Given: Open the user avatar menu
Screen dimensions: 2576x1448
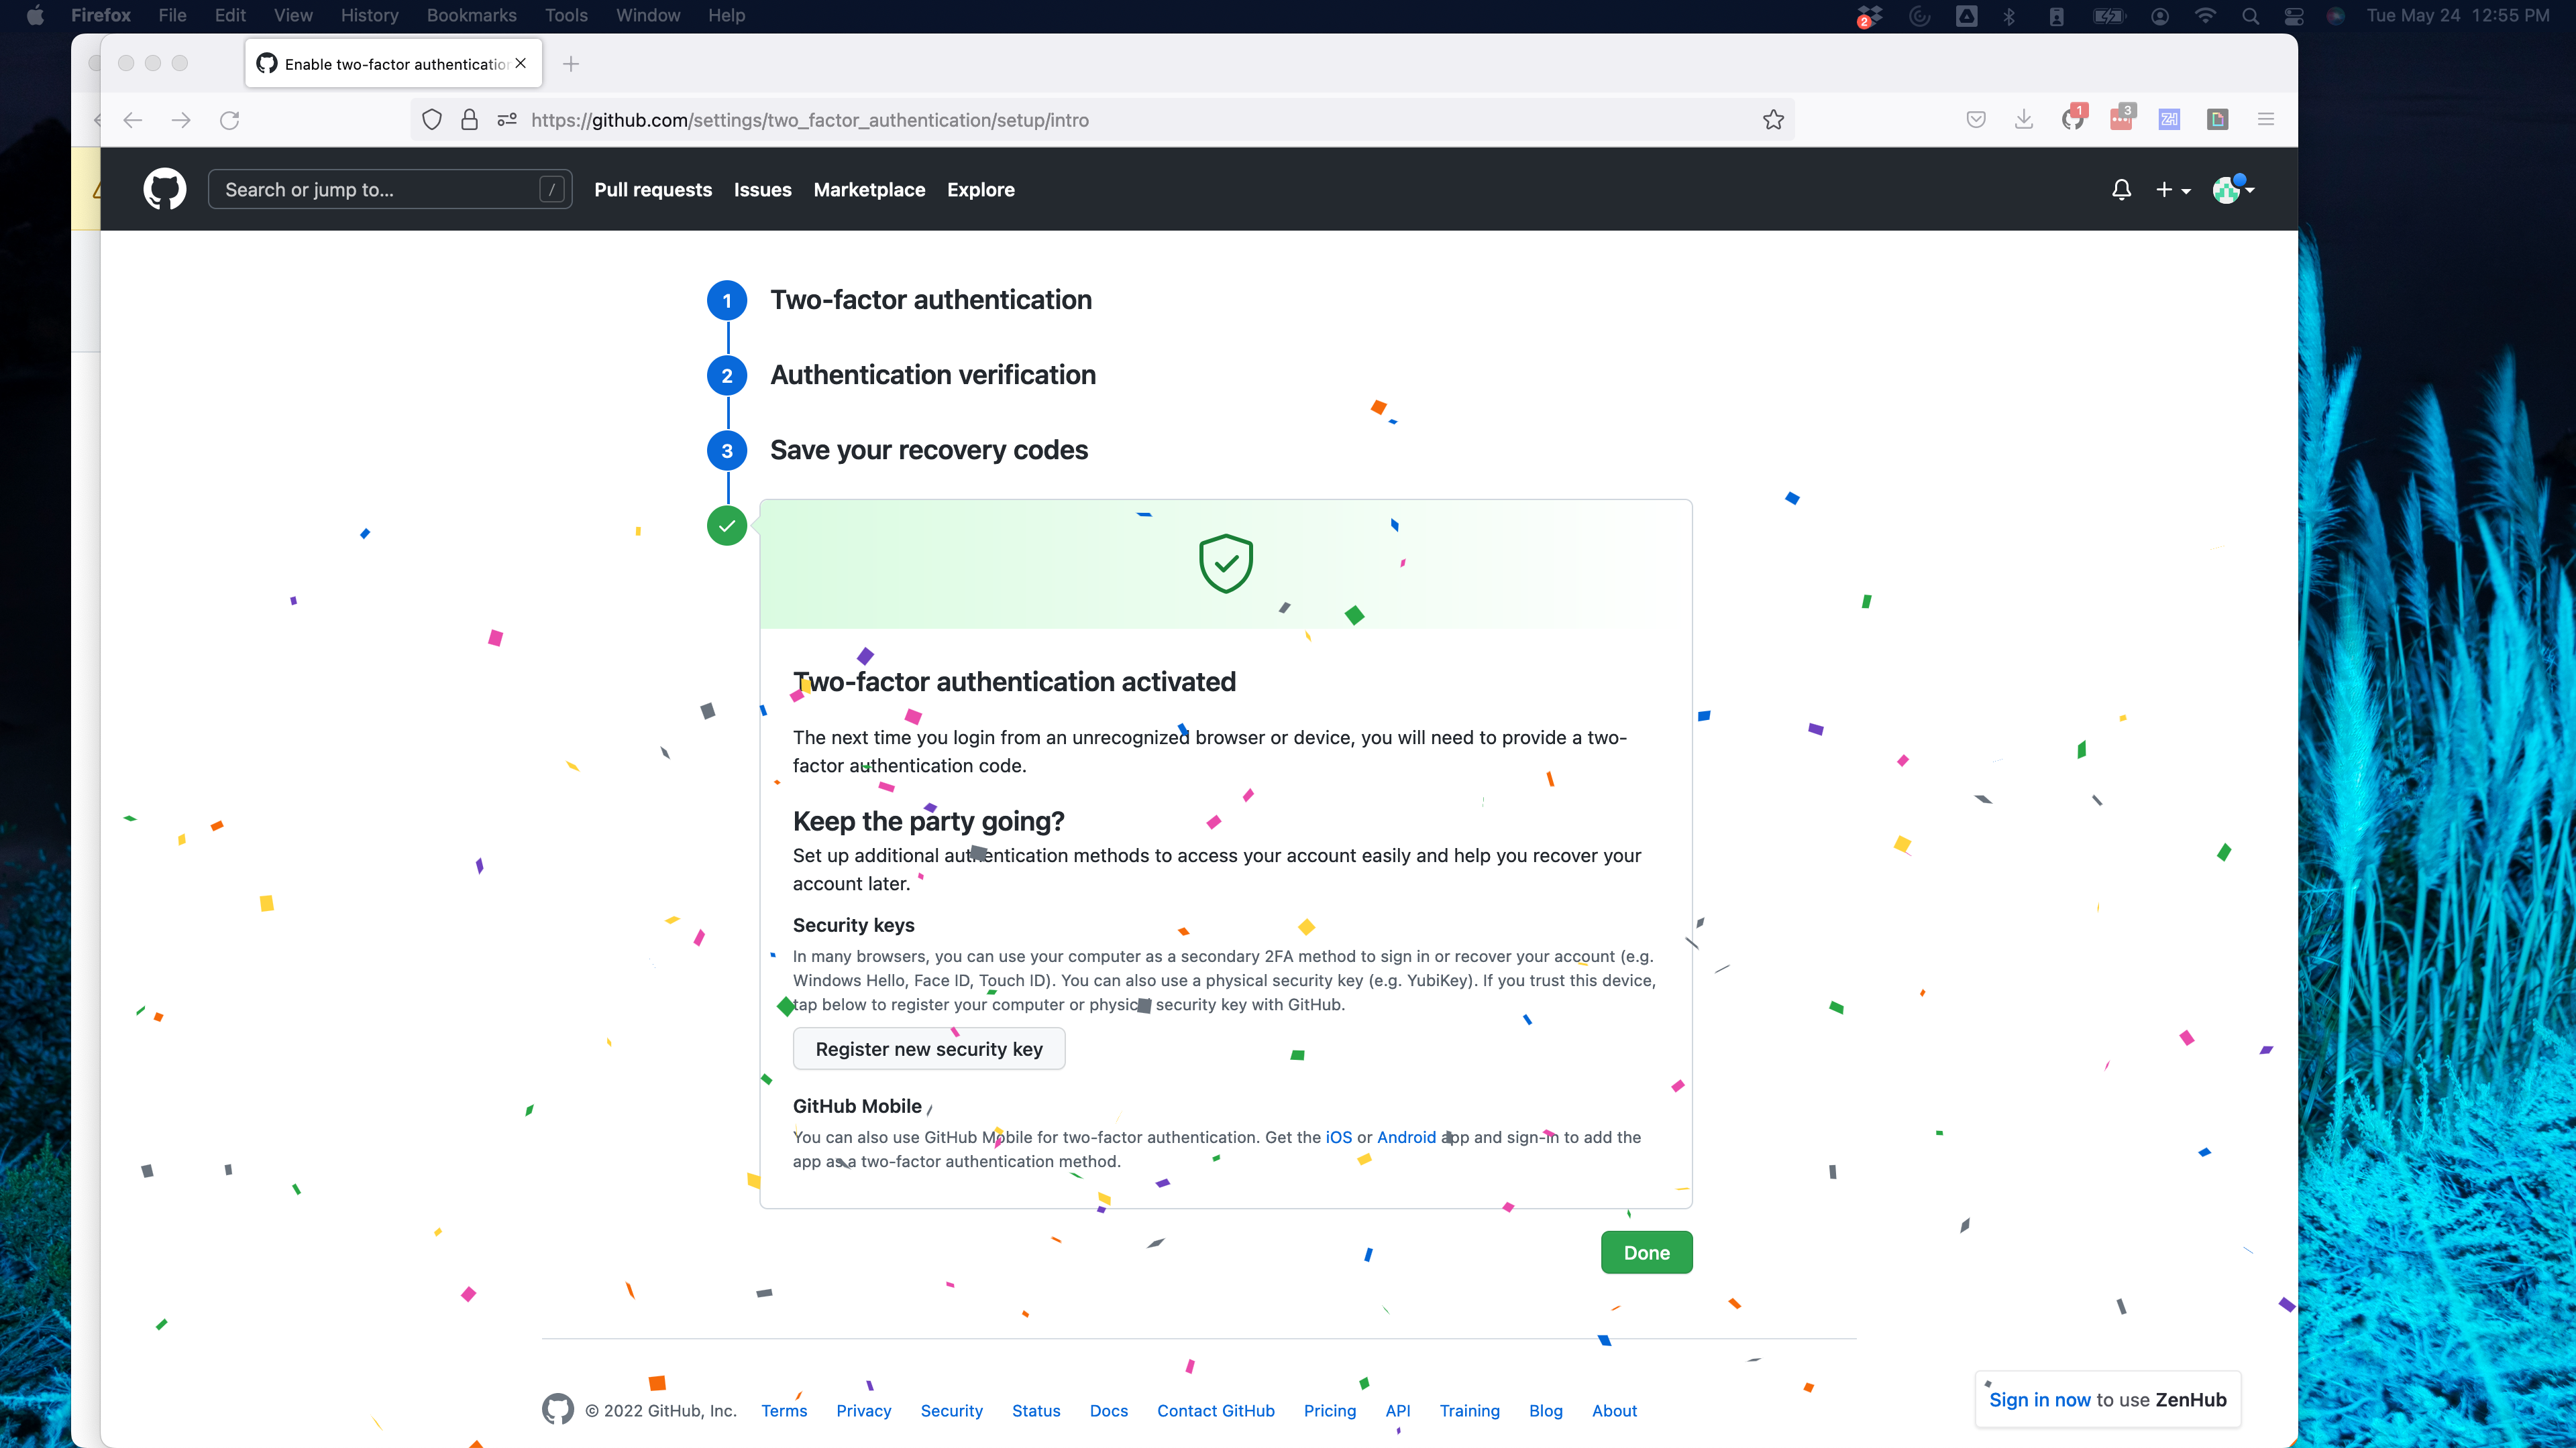Looking at the screenshot, I should pos(2232,189).
